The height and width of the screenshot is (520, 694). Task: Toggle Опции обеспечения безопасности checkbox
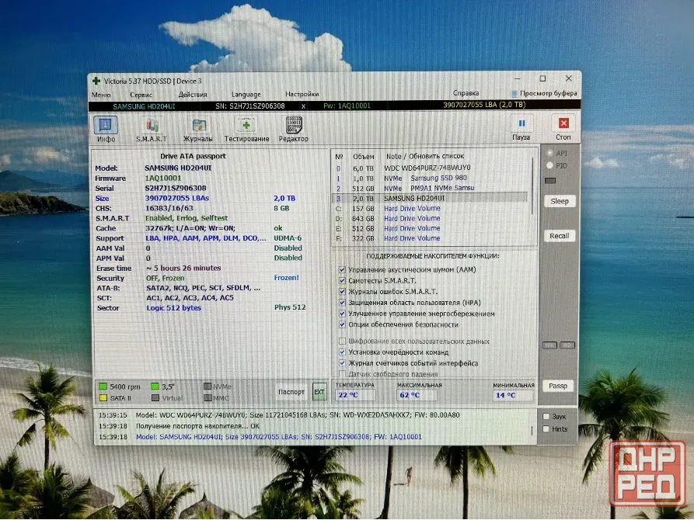[x=342, y=324]
